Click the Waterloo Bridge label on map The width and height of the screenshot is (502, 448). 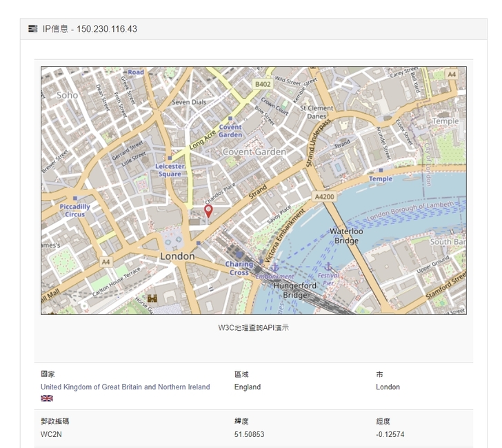click(346, 236)
